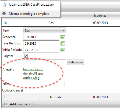
Task: Open outlook.jpg attachment link
Action: [x=31, y=78]
